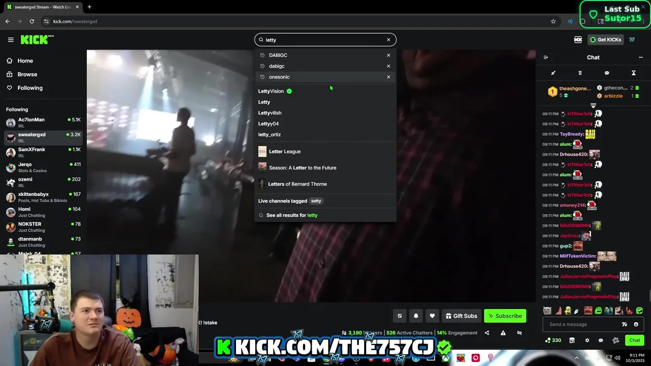651x366 pixels.
Task: Select the Letty search suggestion
Action: tap(325, 102)
